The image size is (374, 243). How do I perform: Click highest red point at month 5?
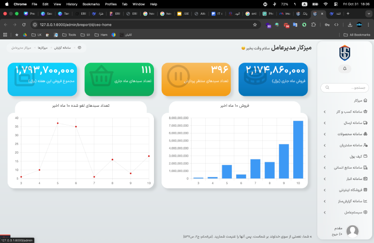tap(58, 123)
